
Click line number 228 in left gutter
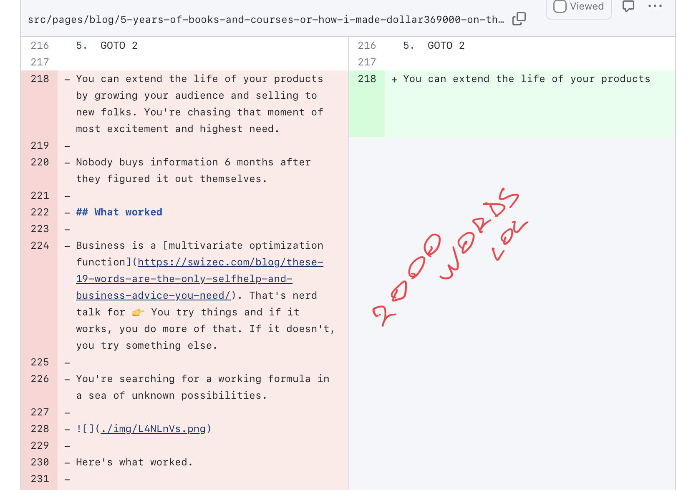coord(40,429)
